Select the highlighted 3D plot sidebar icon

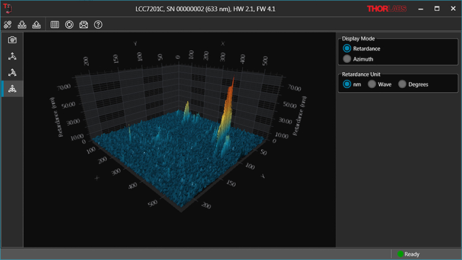click(x=12, y=88)
